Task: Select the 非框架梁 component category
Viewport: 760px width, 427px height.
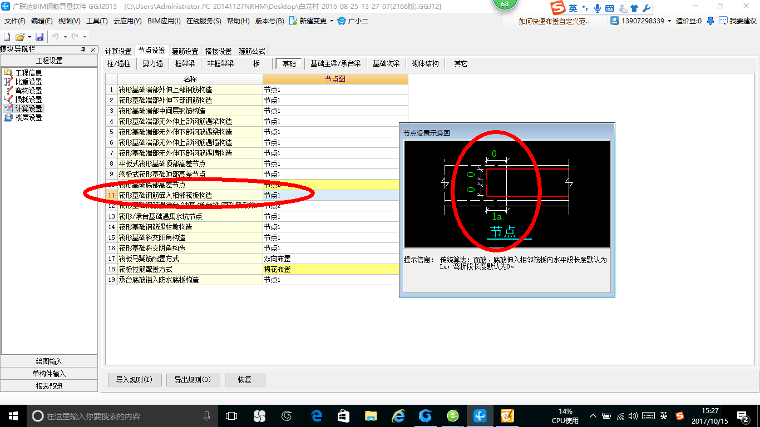Action: click(220, 63)
